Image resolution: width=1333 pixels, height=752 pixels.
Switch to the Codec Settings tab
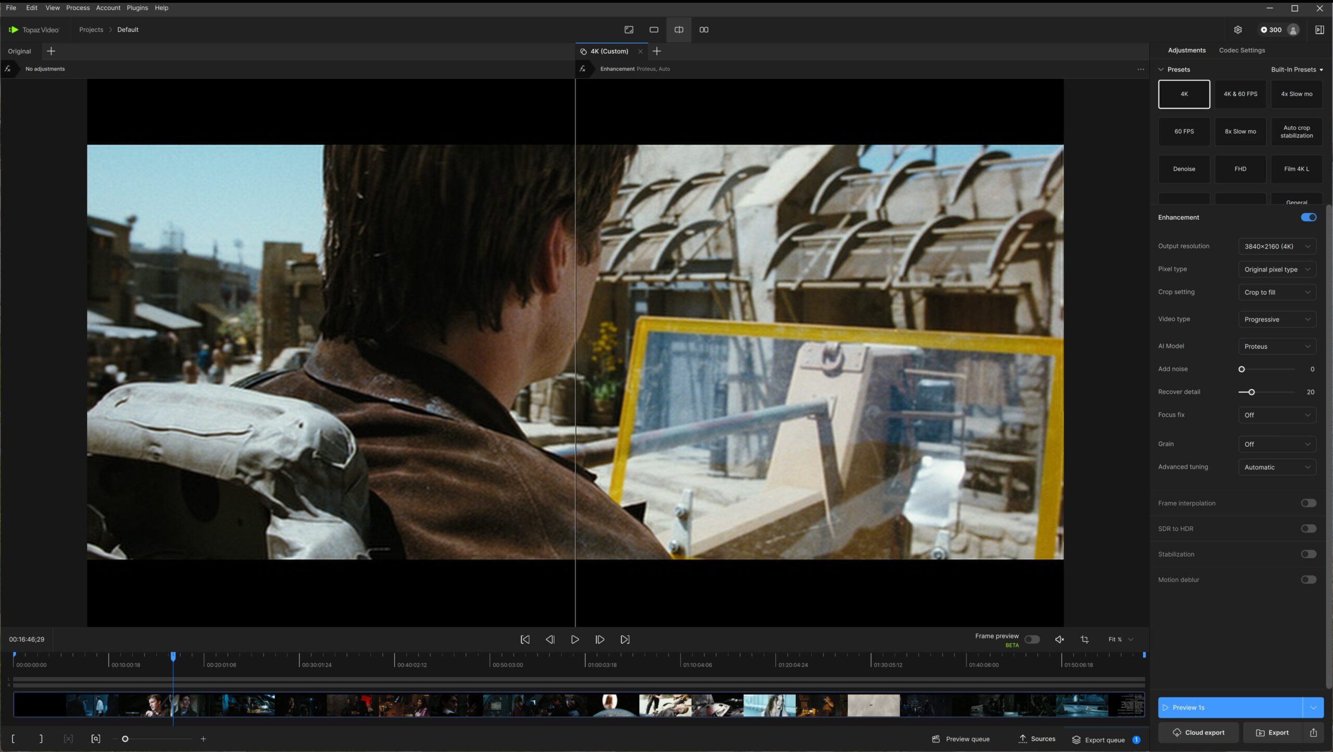pos(1241,50)
